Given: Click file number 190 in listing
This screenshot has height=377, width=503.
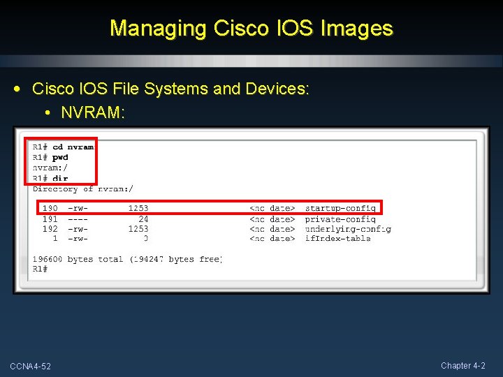Looking at the screenshot, I should point(50,208).
